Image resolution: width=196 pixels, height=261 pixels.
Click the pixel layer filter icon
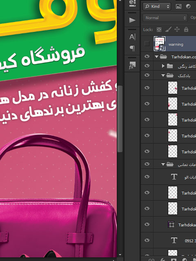click(178, 7)
